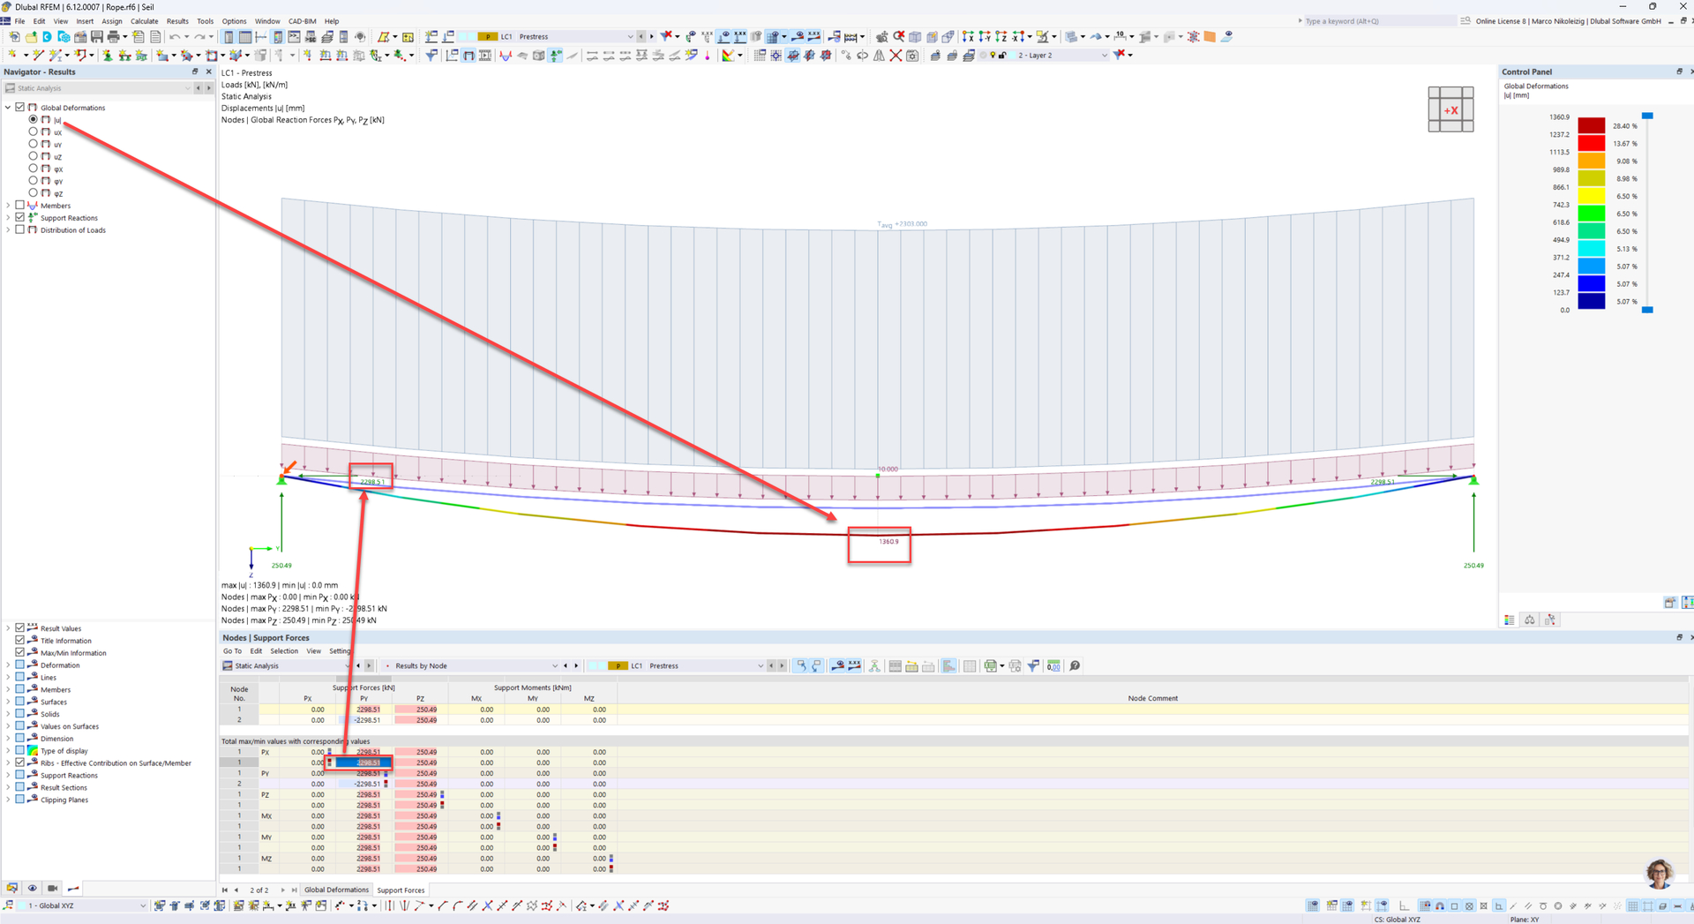Click the eye views icon in navigator footer
Image resolution: width=1694 pixels, height=924 pixels.
[33, 889]
